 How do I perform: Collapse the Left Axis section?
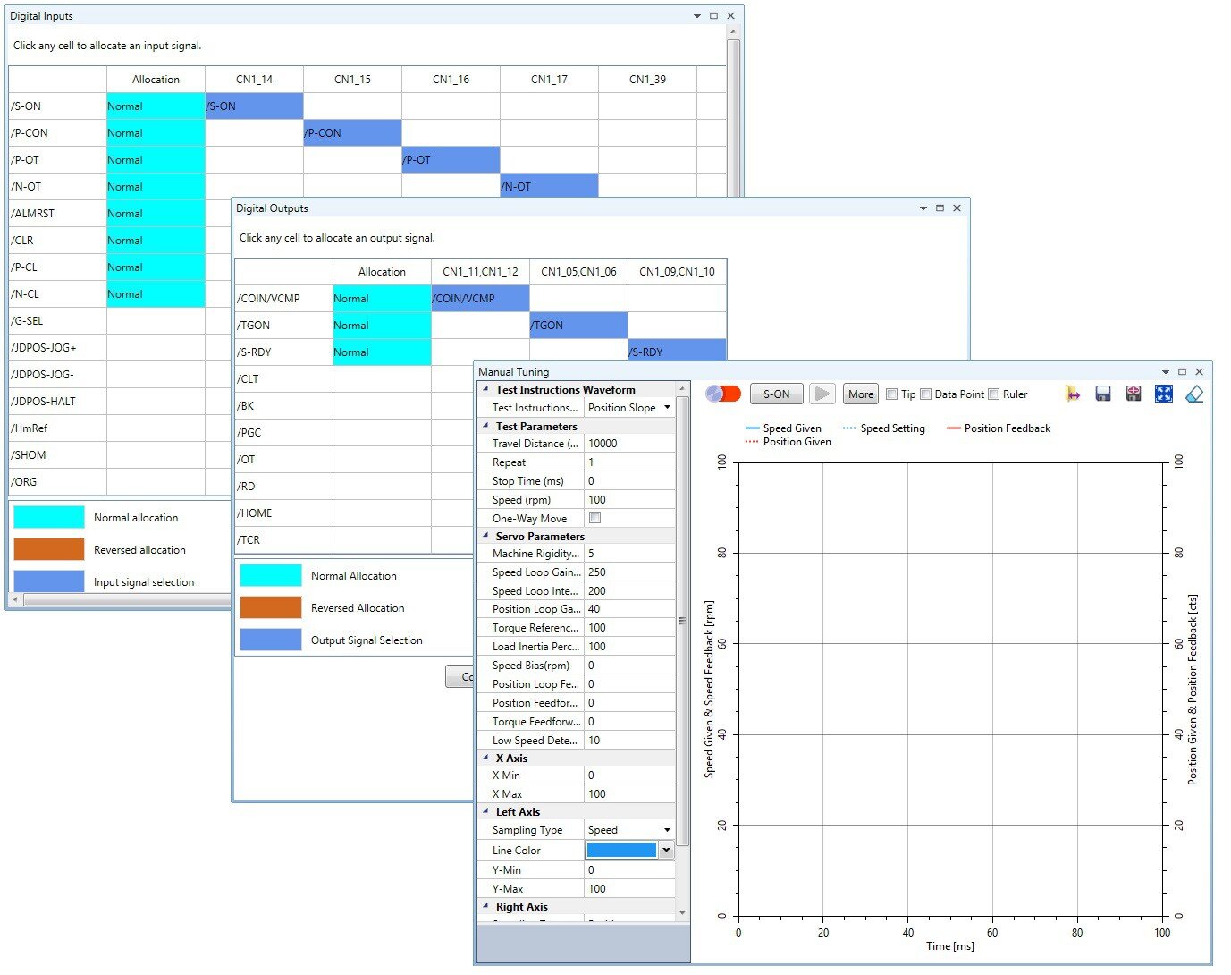485,811
